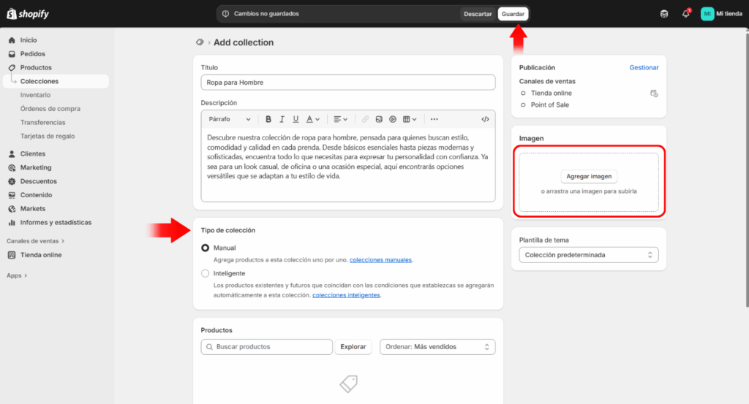Insert video using editor toolbar icon
The image size is (749, 404).
pyautogui.click(x=393, y=119)
